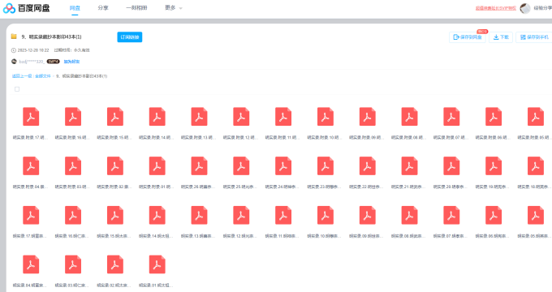This screenshot has width=552, height=292.
Task: Click 保存到手机 button
Action: (534, 37)
